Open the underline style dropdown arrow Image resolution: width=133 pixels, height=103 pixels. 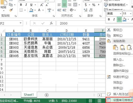(35, 5)
